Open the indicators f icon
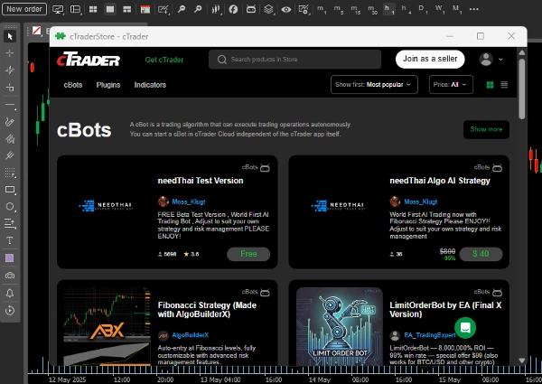 coord(233,9)
